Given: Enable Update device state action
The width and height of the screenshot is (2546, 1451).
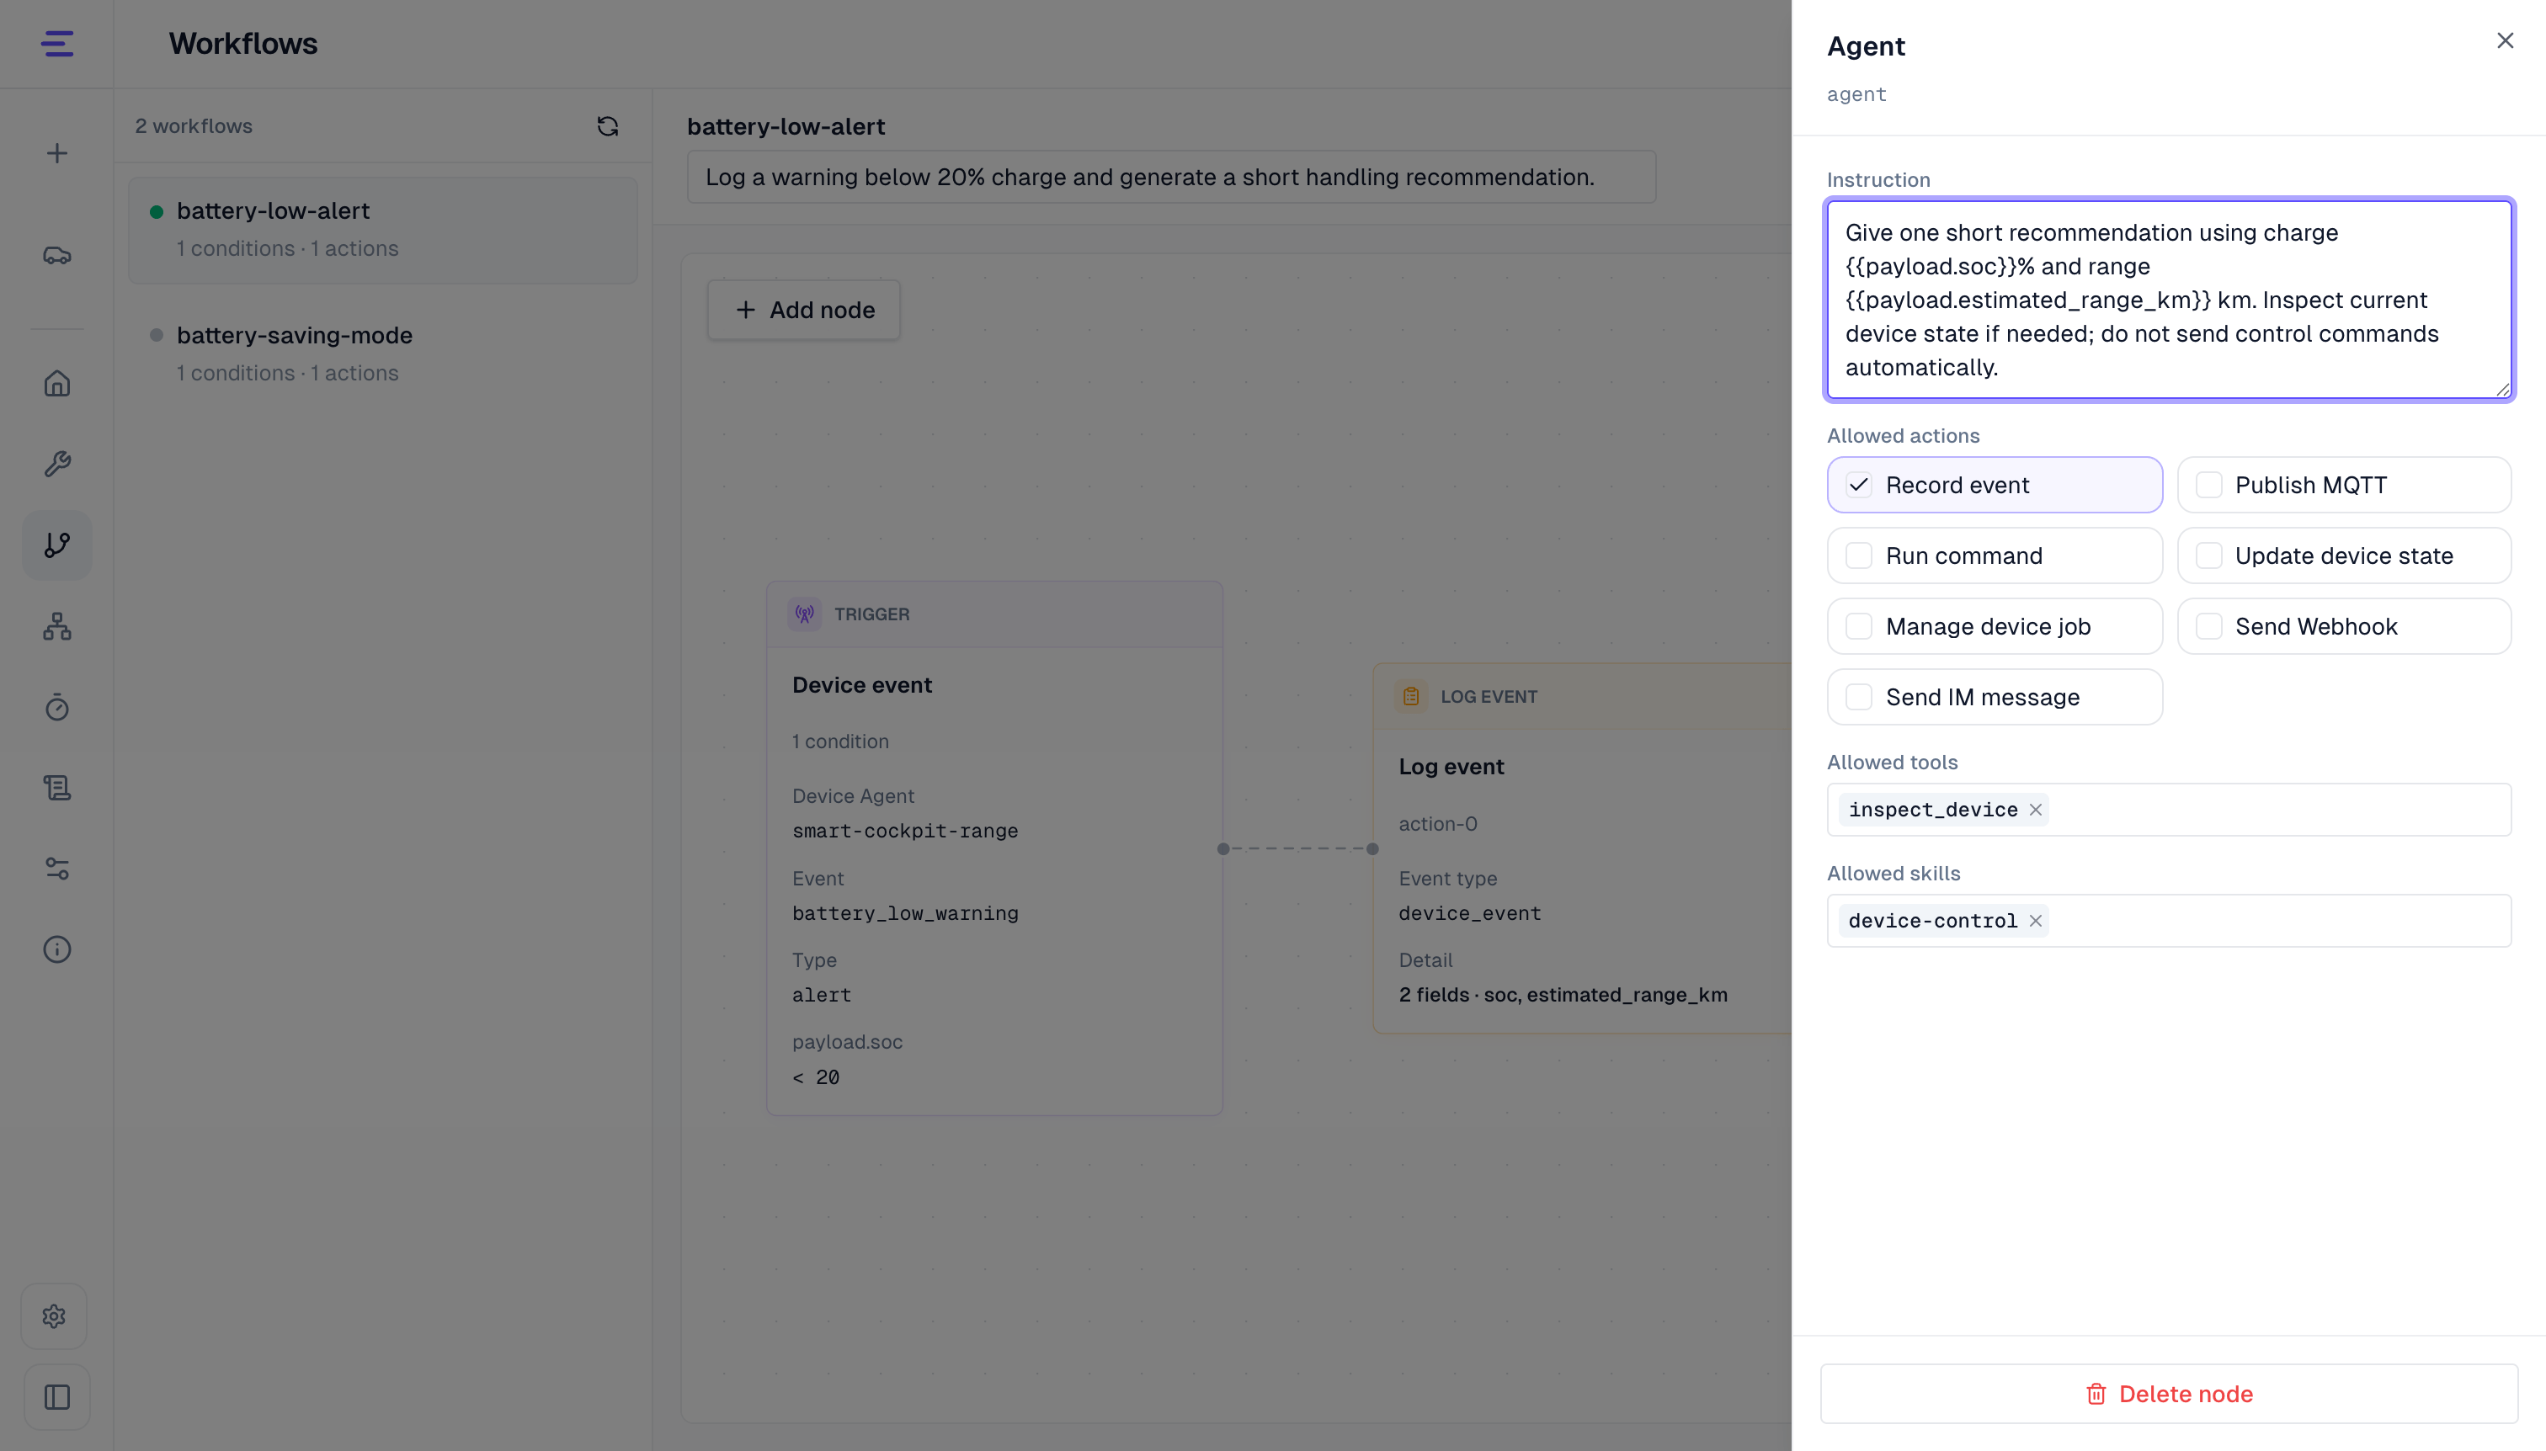Looking at the screenshot, I should coord(2344,556).
